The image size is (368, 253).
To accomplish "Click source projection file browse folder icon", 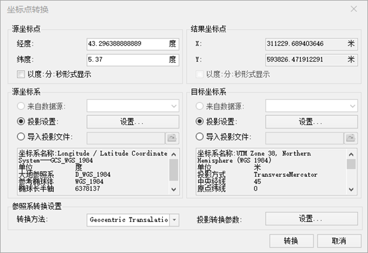I will (172, 138).
